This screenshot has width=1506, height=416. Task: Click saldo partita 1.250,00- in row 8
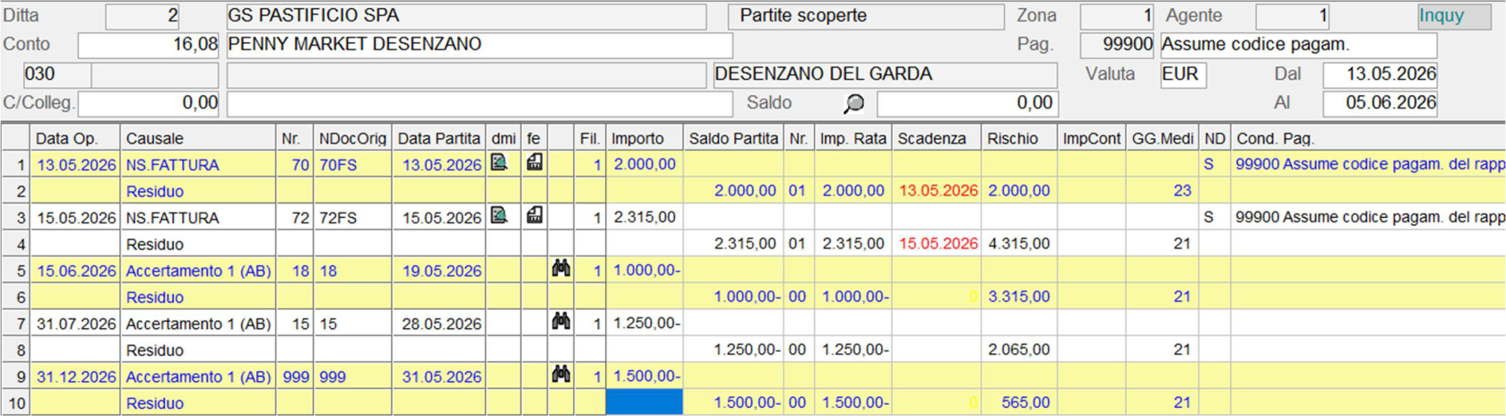[x=747, y=350]
